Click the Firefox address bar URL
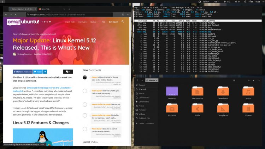This screenshot has width=265, height=149. click(58, 14)
